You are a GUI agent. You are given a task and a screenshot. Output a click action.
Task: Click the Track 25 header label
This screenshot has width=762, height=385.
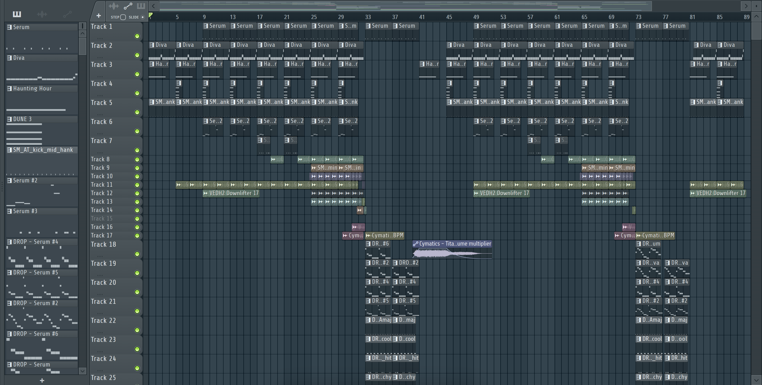click(103, 378)
